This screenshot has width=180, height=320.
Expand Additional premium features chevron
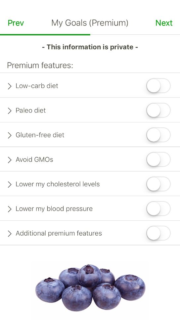pos(9,234)
